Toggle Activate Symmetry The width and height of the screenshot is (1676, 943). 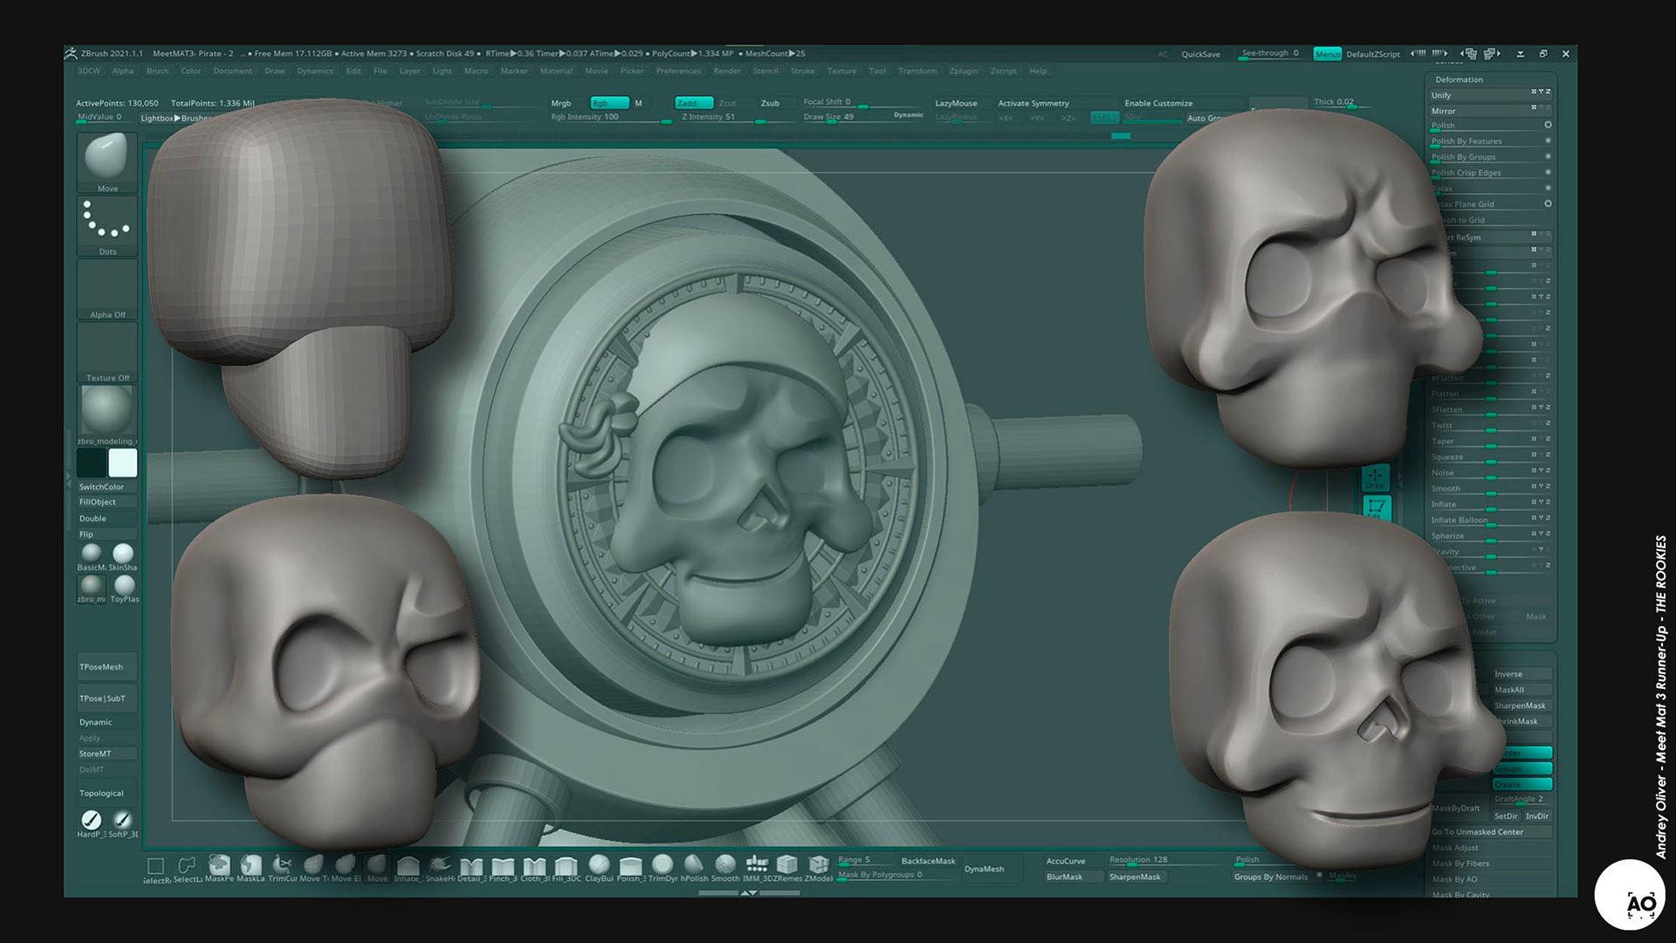[x=1034, y=103]
